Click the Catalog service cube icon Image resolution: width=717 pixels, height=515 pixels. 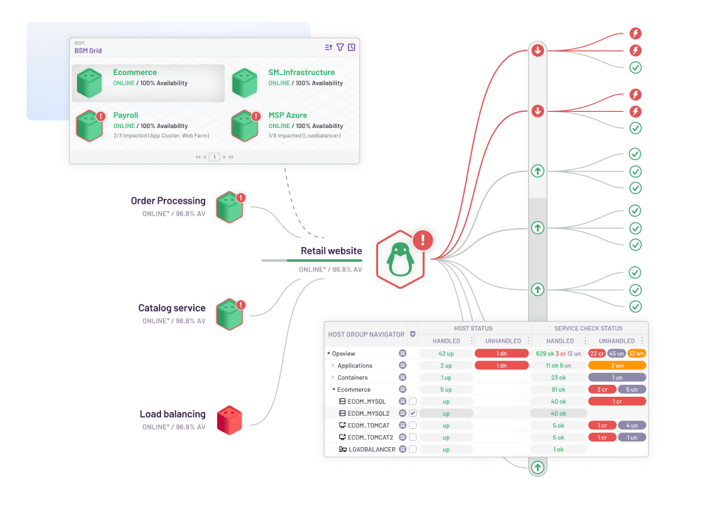(x=229, y=314)
